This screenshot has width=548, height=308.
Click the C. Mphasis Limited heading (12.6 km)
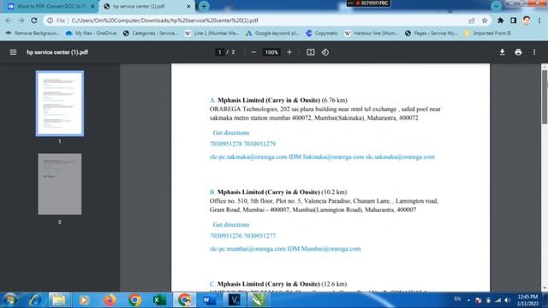pos(278,284)
